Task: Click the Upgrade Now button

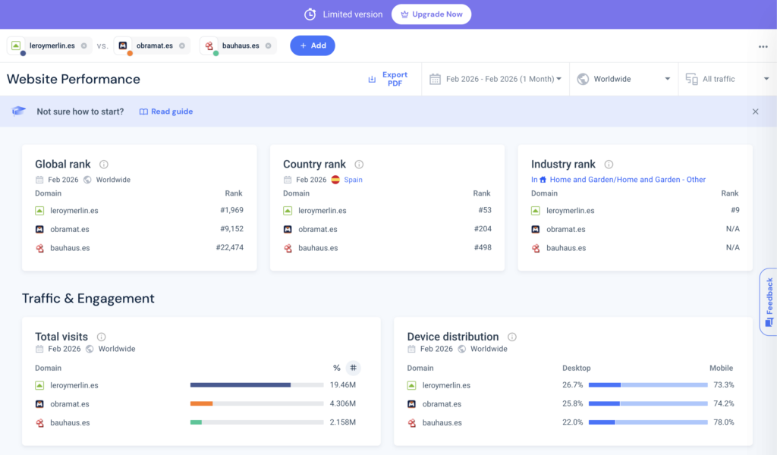Action: [431, 14]
